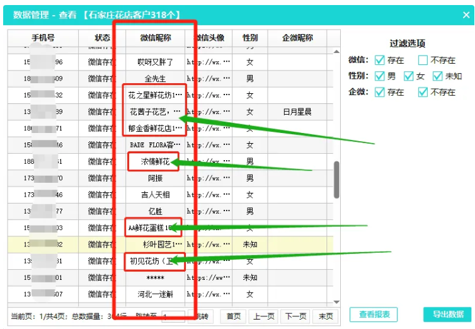Click gender 女 in 吉人天相 row
475x329 pixels.
(x=250, y=195)
